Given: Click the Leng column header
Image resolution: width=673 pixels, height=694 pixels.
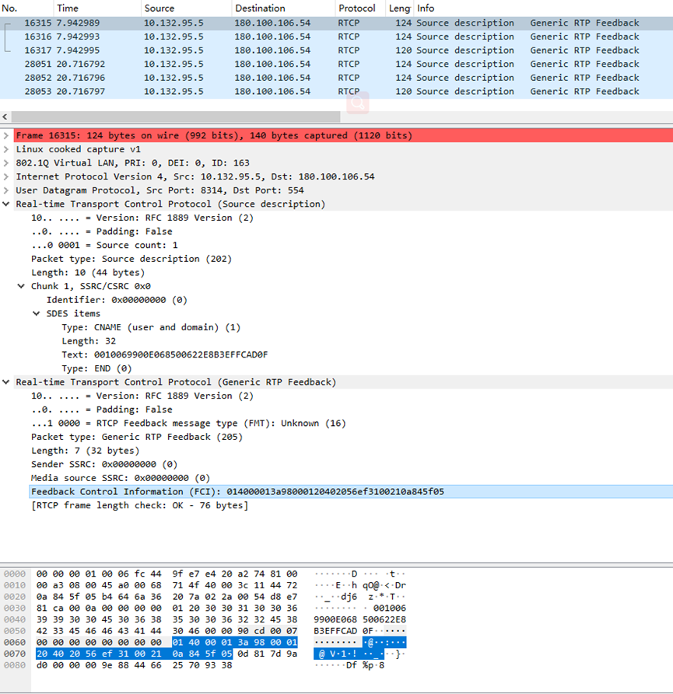Looking at the screenshot, I should pyautogui.click(x=399, y=8).
